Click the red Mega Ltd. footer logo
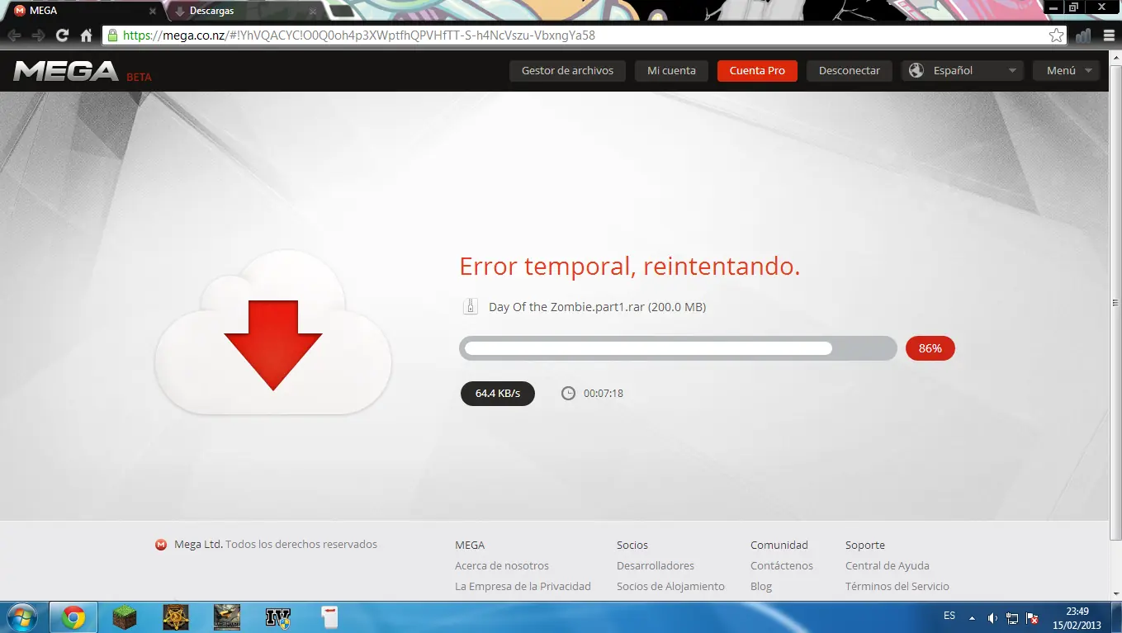Viewport: 1122px width, 633px height. (161, 545)
